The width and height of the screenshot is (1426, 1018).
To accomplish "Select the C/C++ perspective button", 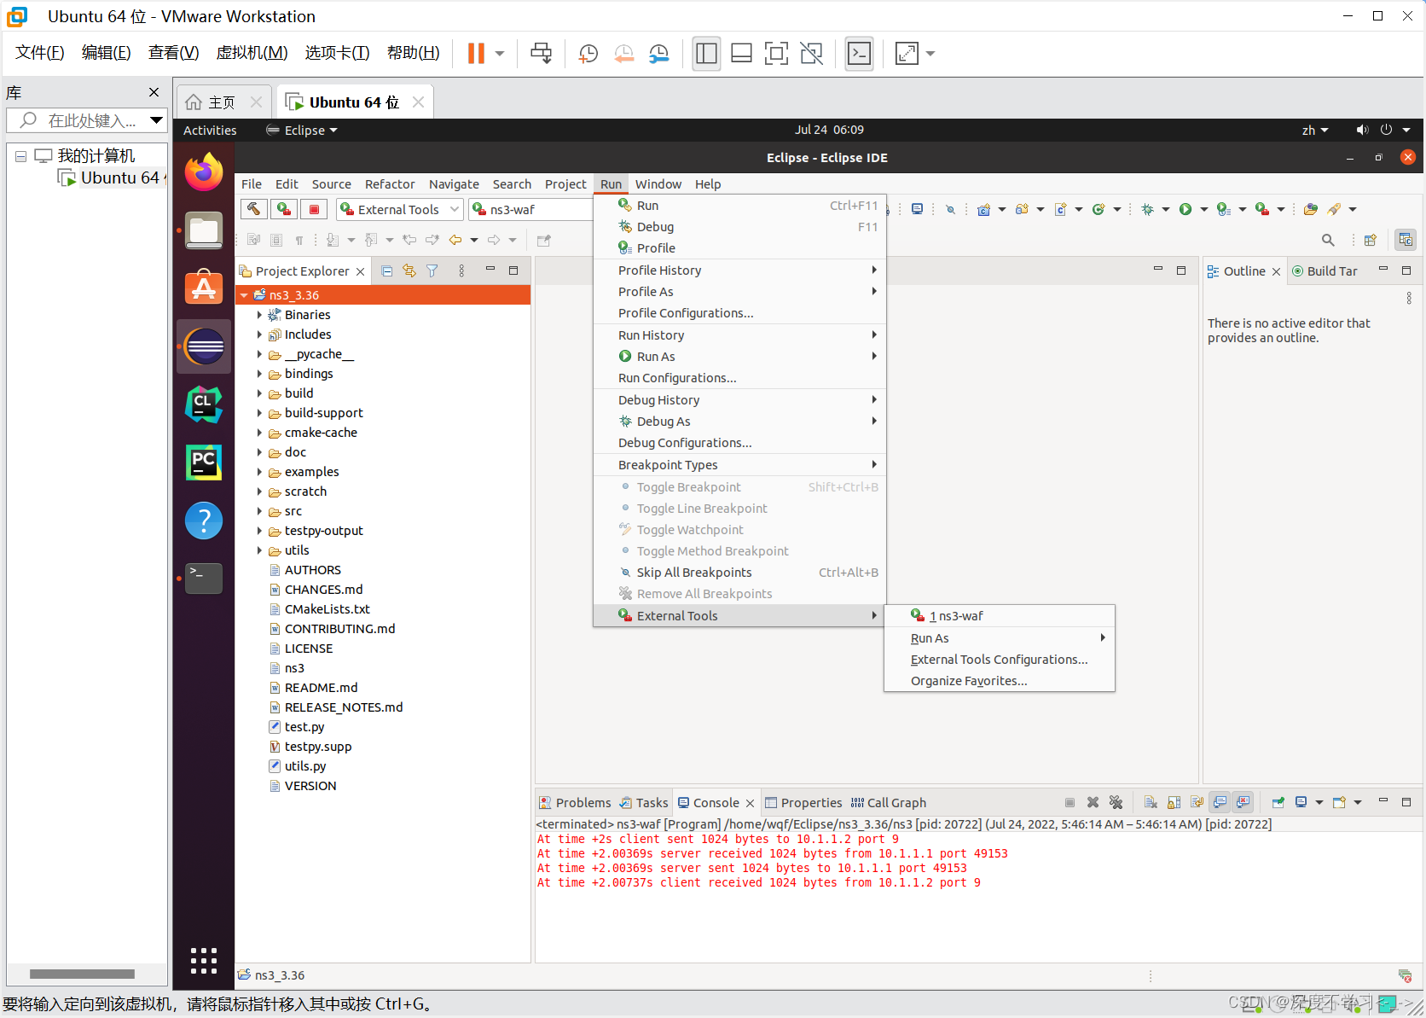I will [x=1406, y=240].
